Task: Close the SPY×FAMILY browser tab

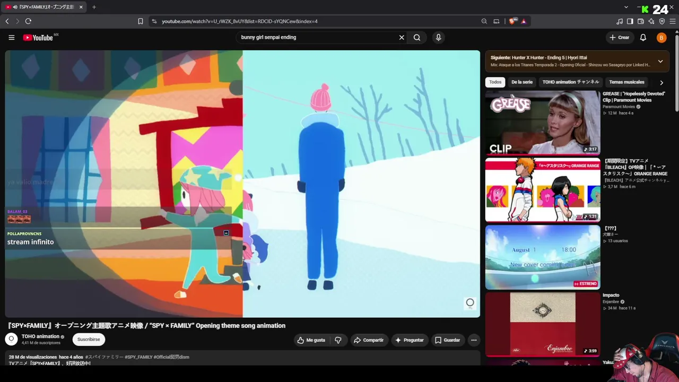Action: (81, 7)
